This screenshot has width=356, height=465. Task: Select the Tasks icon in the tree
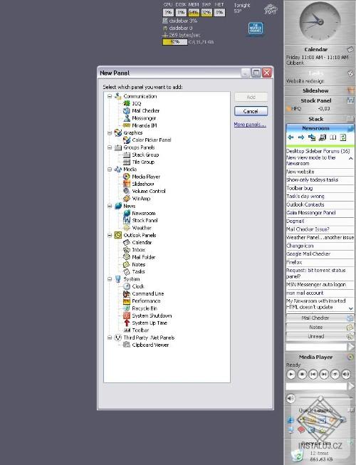pyautogui.click(x=127, y=271)
